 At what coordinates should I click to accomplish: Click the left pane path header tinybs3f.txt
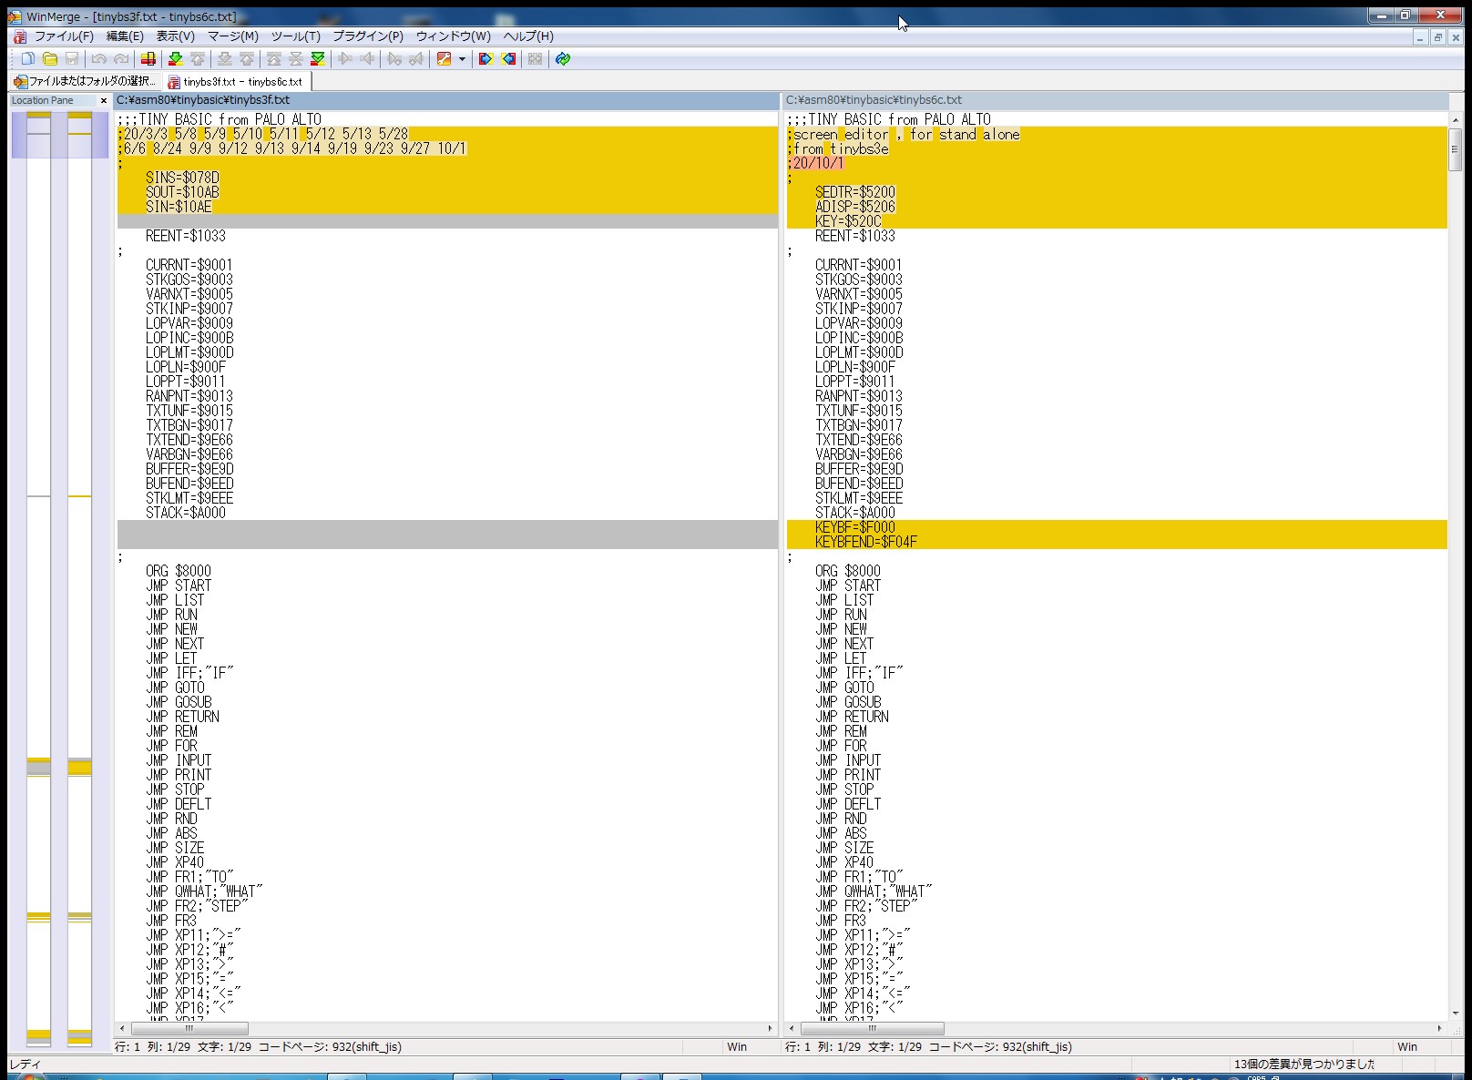click(x=446, y=100)
